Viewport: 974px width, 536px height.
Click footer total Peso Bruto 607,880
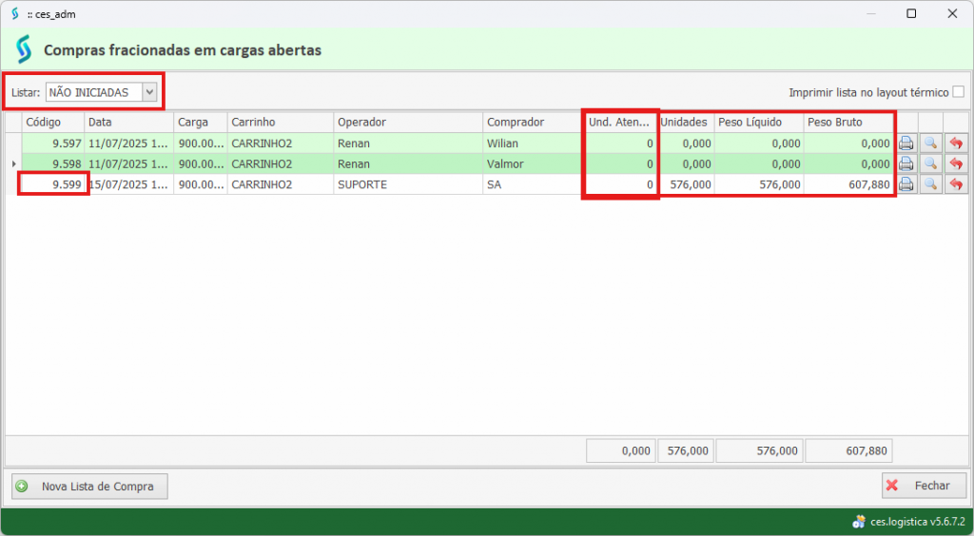click(x=848, y=451)
